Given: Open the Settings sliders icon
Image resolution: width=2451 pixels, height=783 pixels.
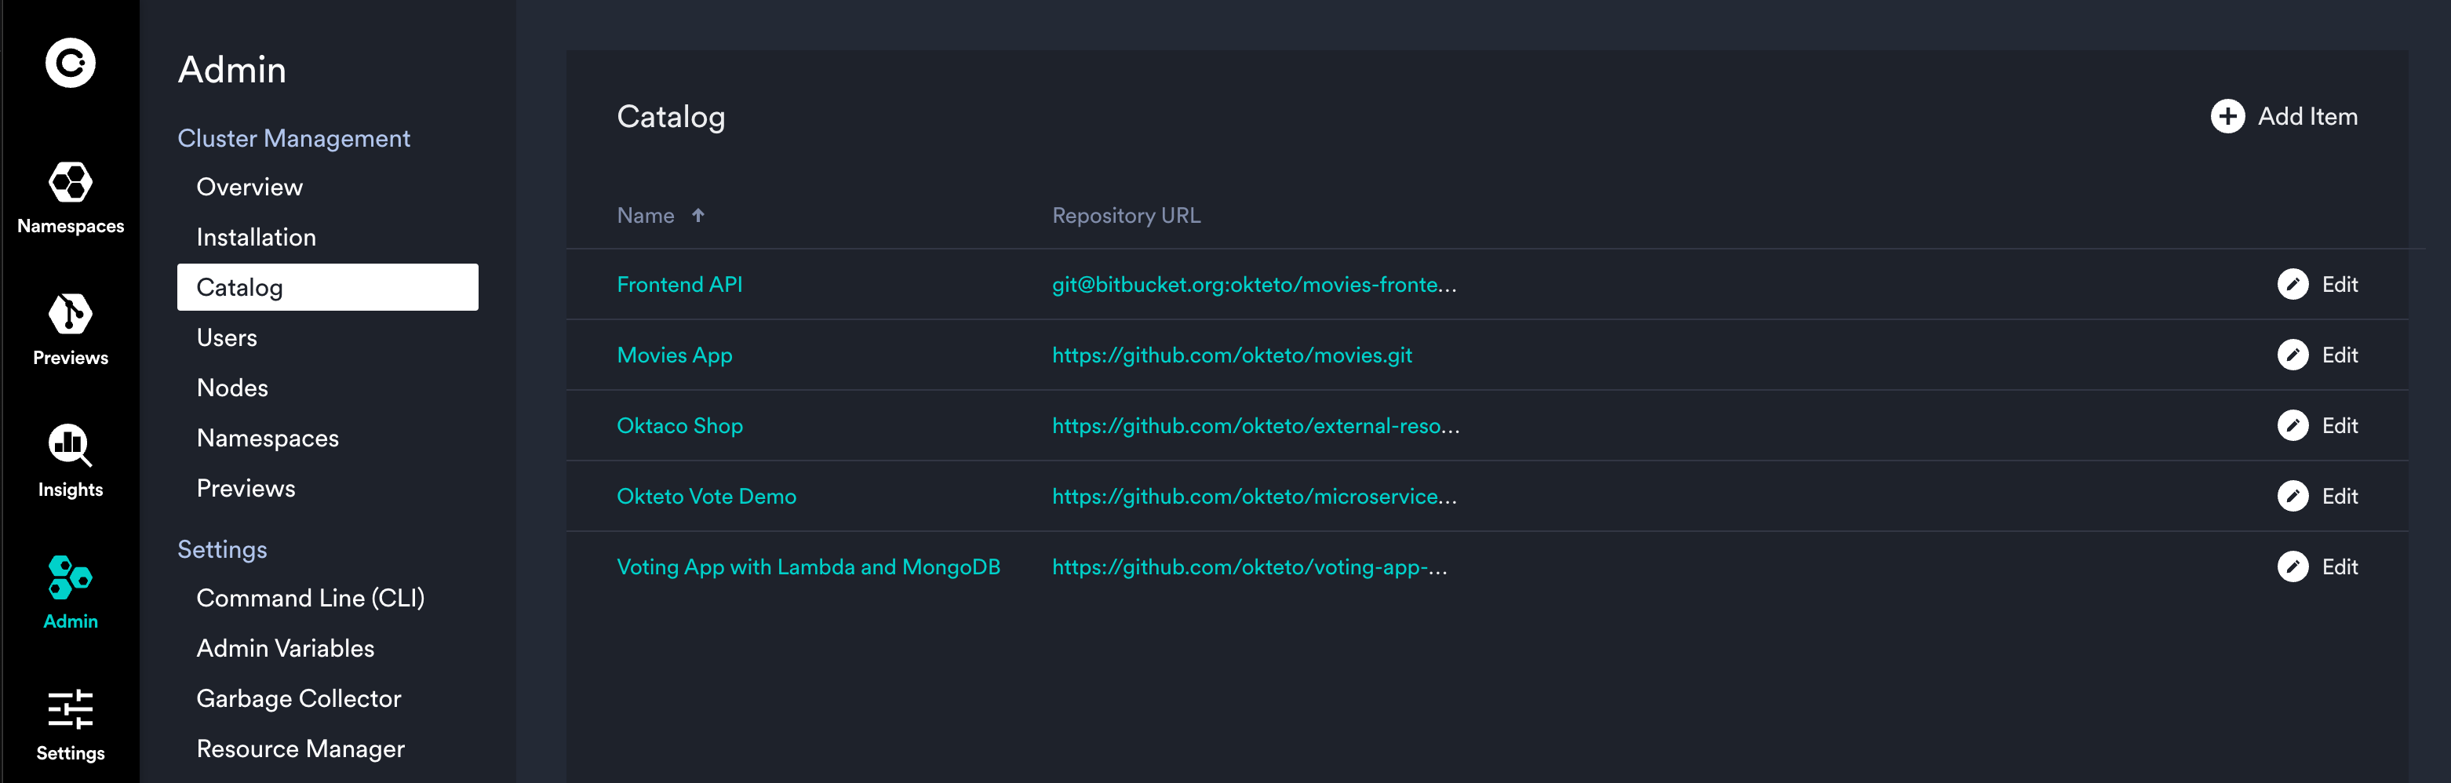Looking at the screenshot, I should [x=71, y=708].
